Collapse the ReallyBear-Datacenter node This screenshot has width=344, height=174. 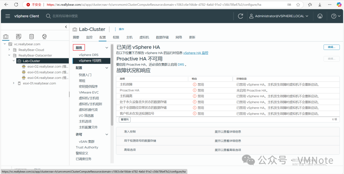[x=9, y=55]
